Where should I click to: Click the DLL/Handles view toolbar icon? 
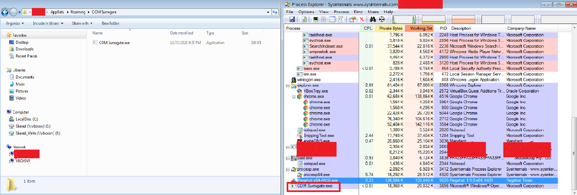point(341,19)
